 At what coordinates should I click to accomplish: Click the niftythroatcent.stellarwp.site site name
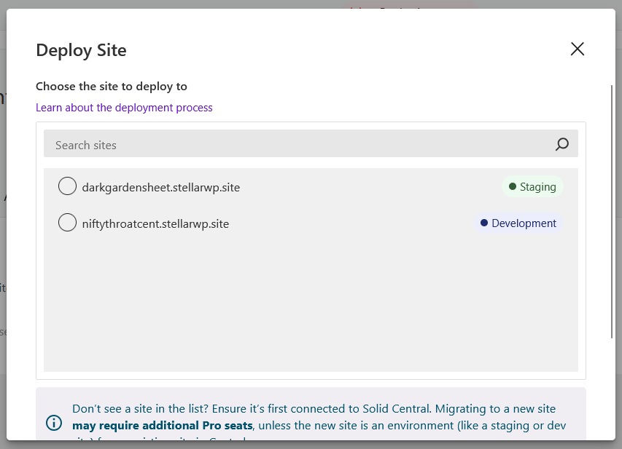coord(155,223)
